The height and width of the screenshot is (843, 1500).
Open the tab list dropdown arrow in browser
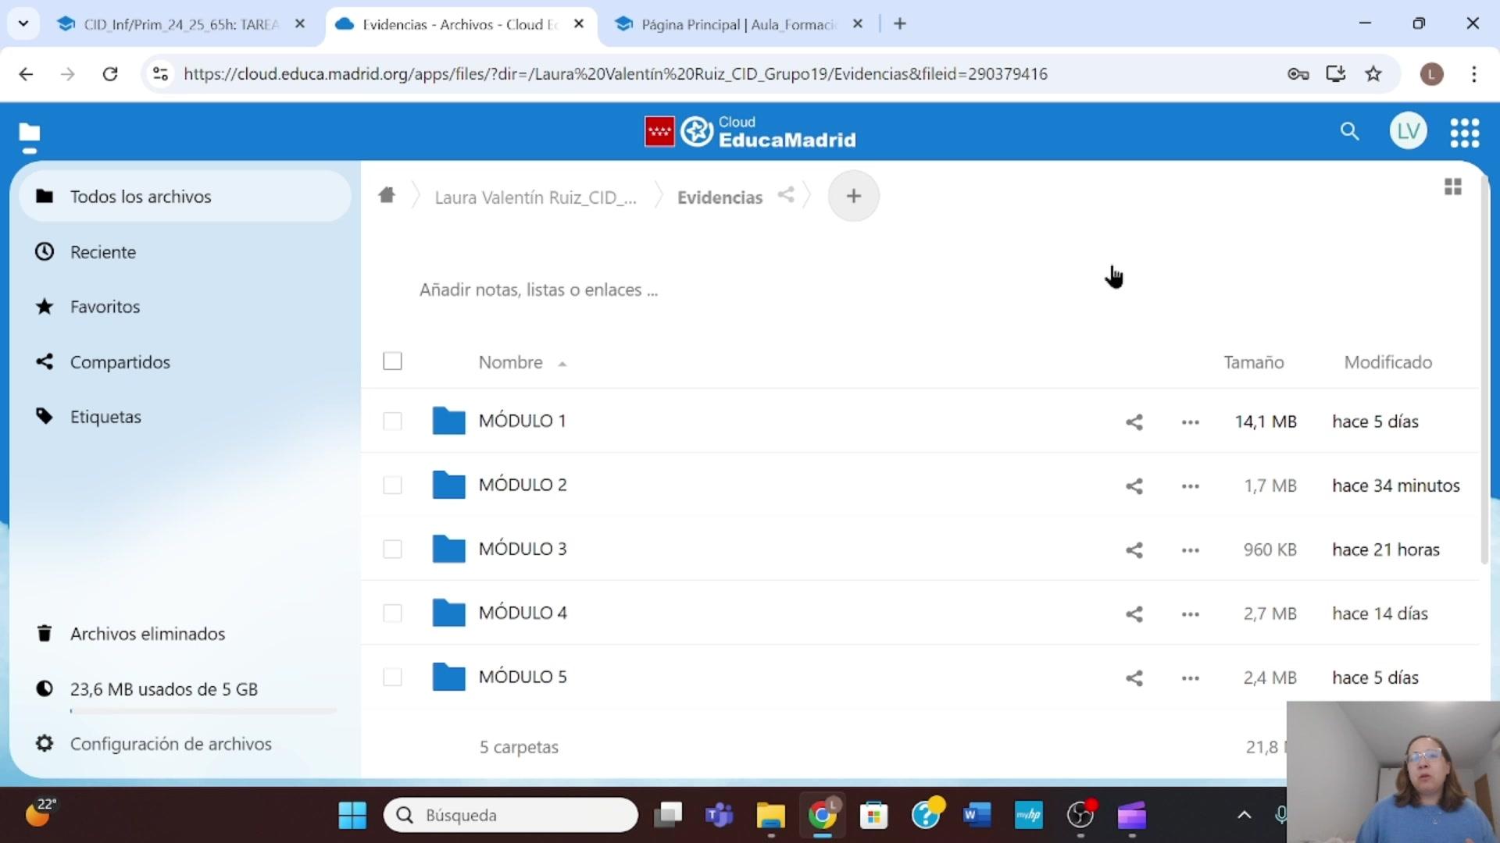23,23
